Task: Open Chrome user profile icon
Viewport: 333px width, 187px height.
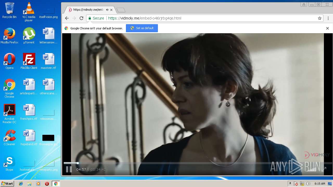Action: tap(304, 4)
